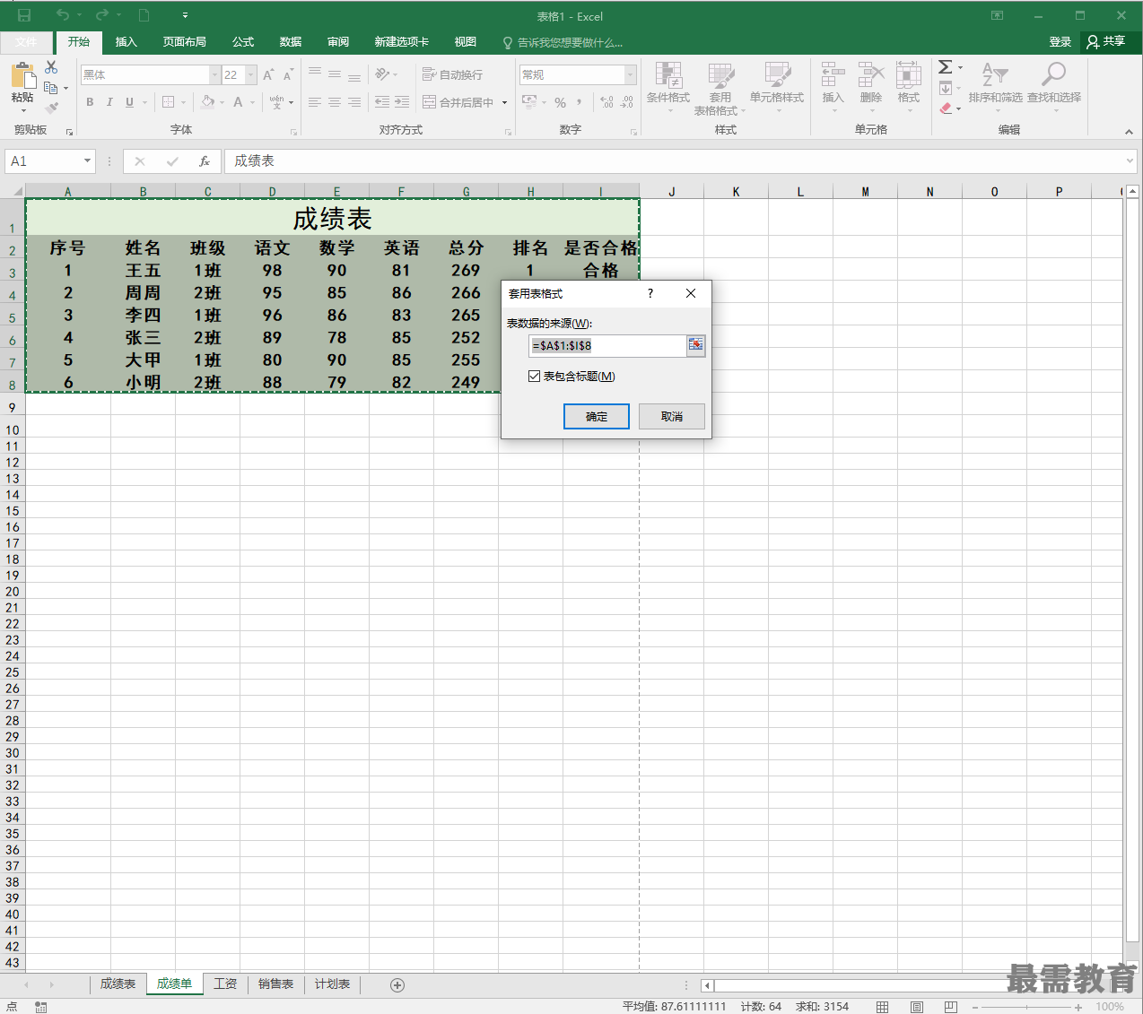Click the insert function fx icon

[205, 161]
